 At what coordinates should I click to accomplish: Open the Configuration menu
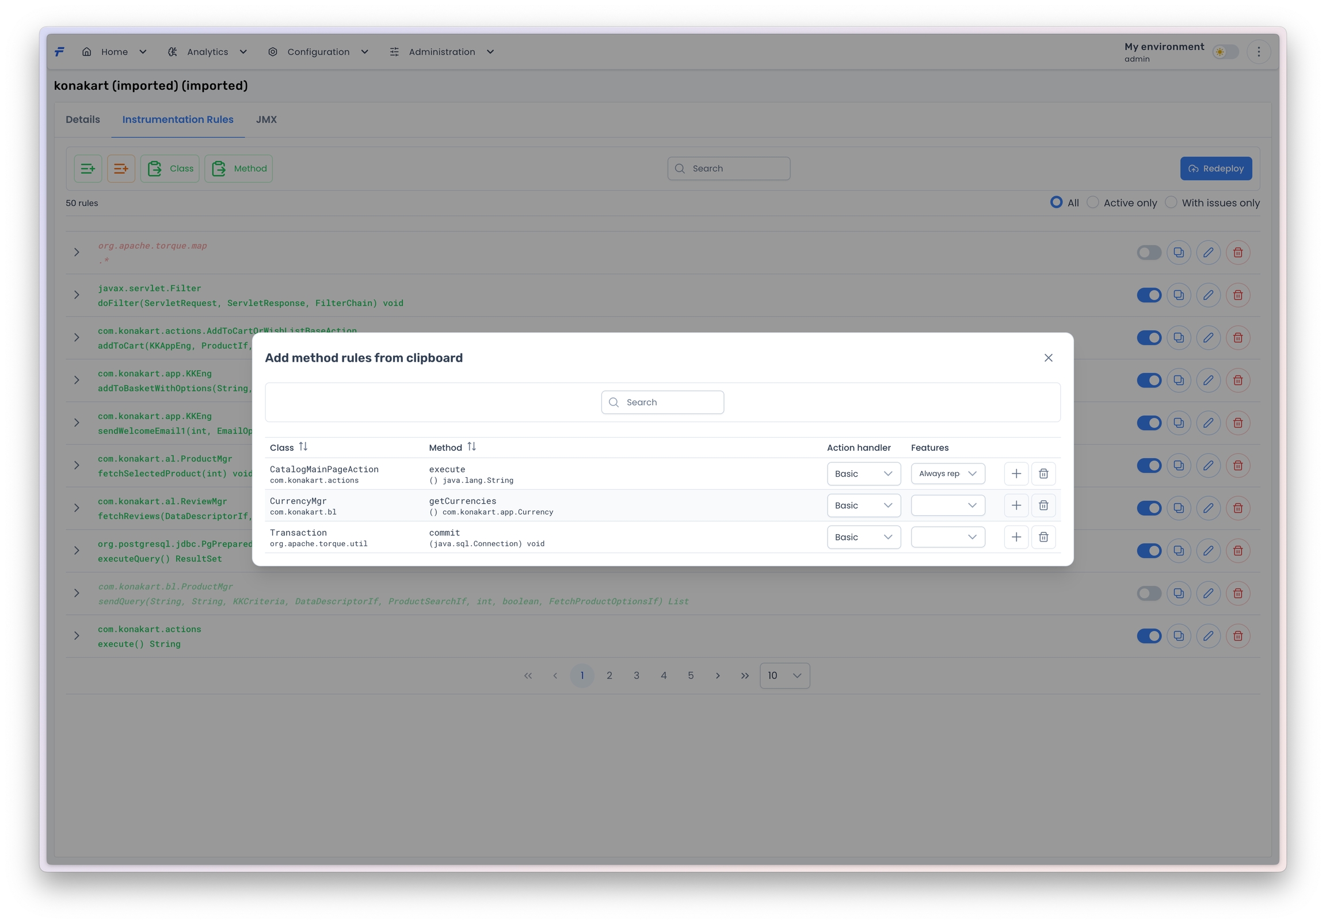(x=318, y=52)
